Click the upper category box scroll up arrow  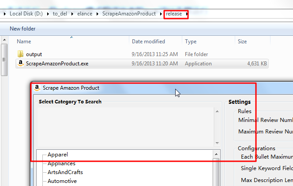coord(217,111)
